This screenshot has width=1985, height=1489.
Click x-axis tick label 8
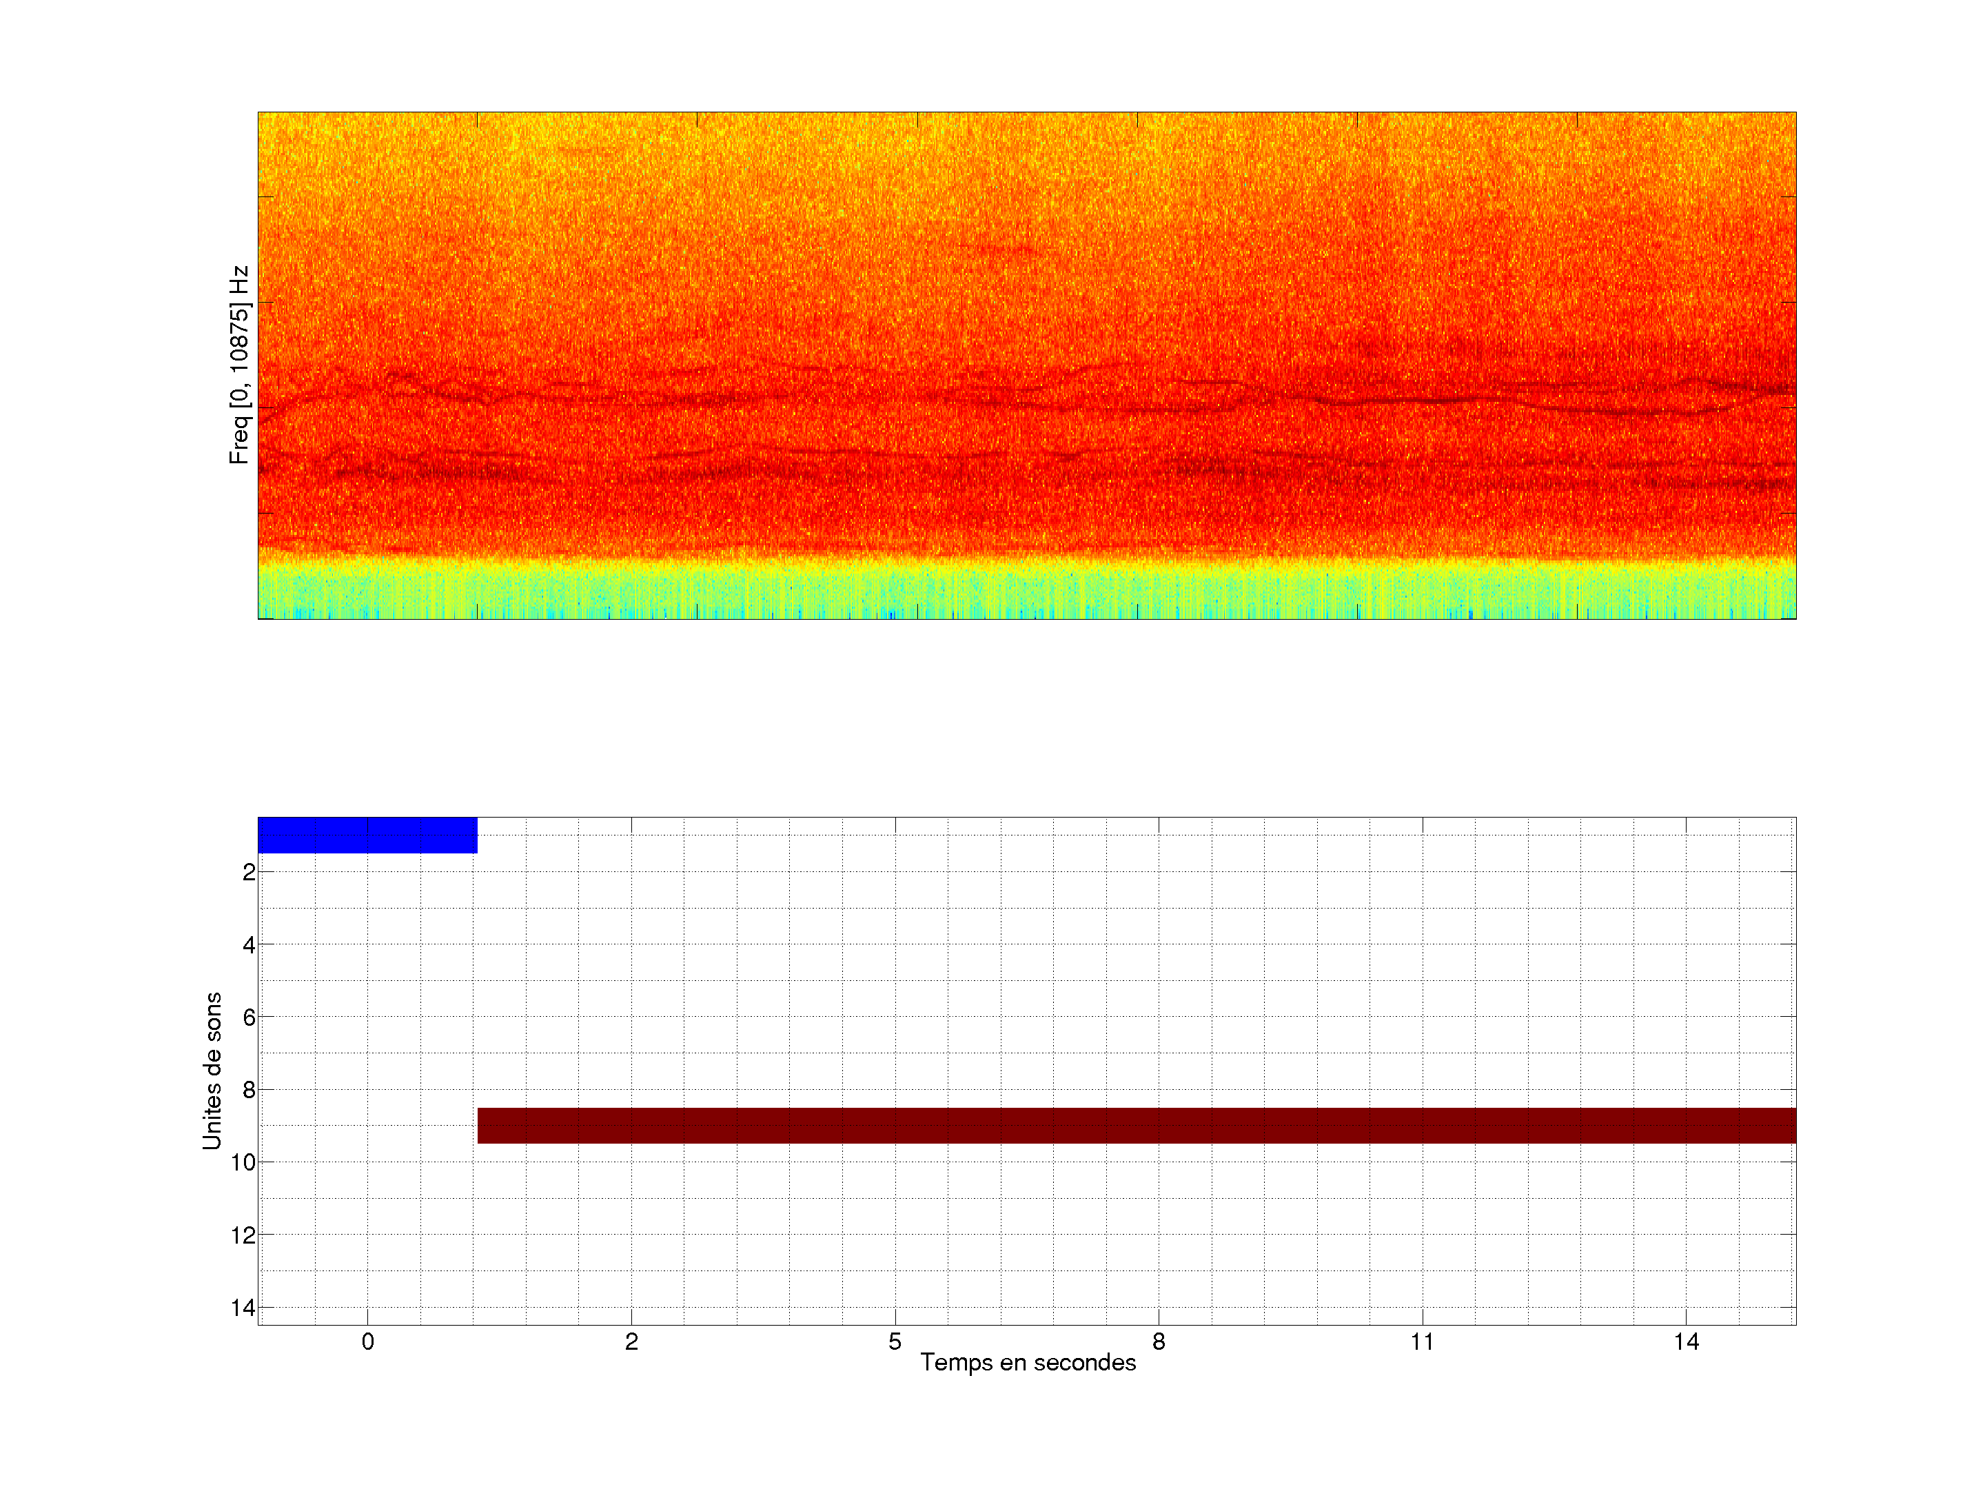(1159, 1341)
